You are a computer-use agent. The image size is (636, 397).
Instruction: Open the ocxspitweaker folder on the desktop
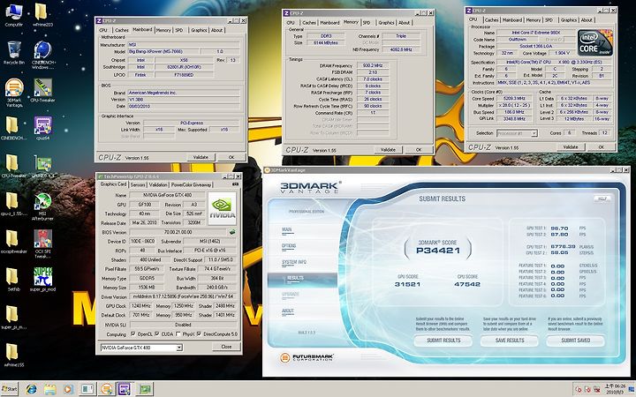pos(14,242)
